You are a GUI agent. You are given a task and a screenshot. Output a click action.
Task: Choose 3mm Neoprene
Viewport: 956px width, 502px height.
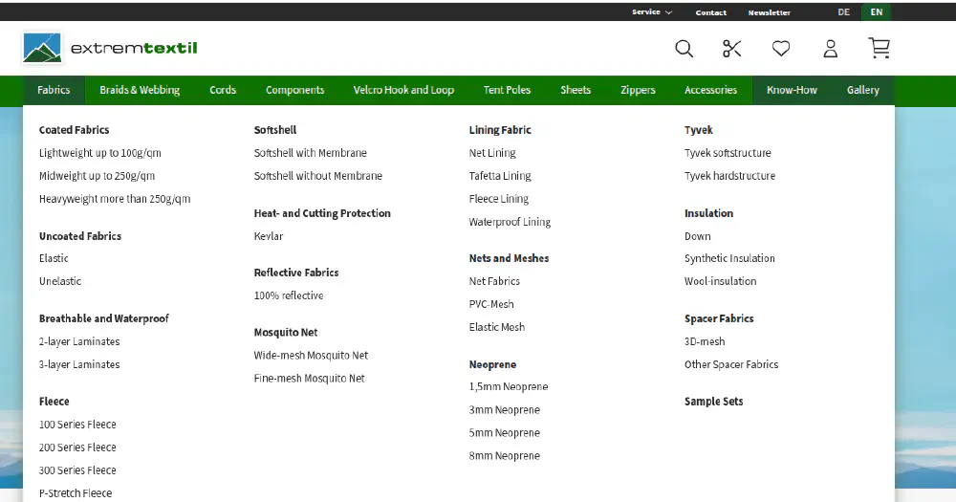coord(504,410)
